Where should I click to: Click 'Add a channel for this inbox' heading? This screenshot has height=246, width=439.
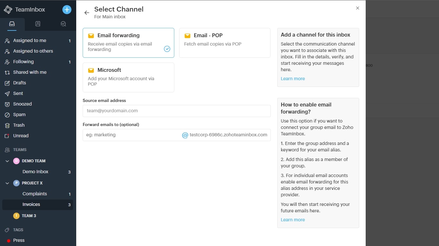coord(316,35)
